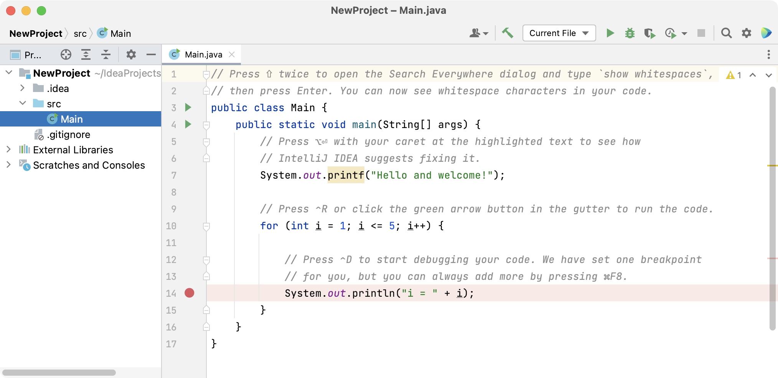Select .gitignore file in tree
This screenshot has width=778, height=378.
[63, 135]
